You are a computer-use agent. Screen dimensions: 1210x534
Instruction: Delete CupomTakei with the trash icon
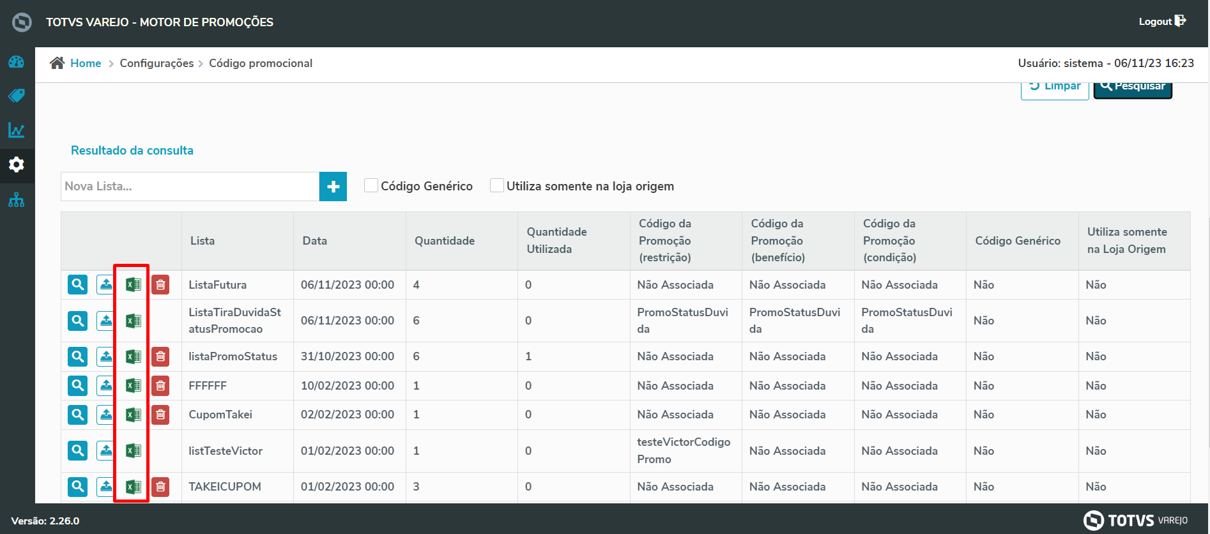tap(160, 415)
